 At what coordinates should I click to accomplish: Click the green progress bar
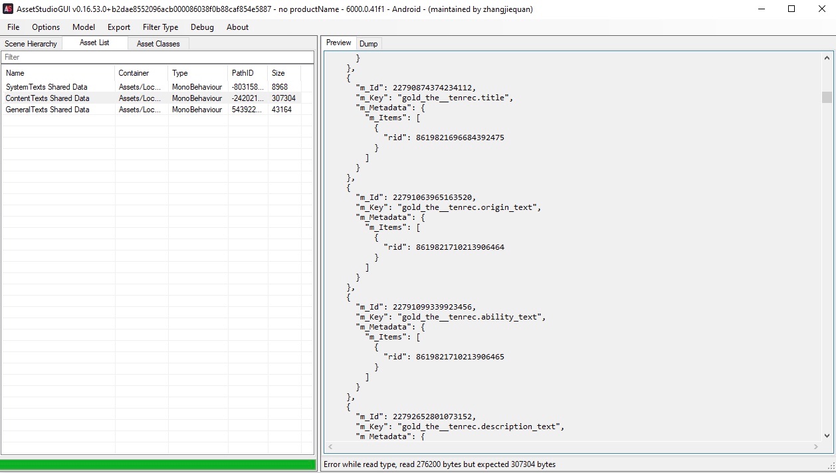point(158,464)
